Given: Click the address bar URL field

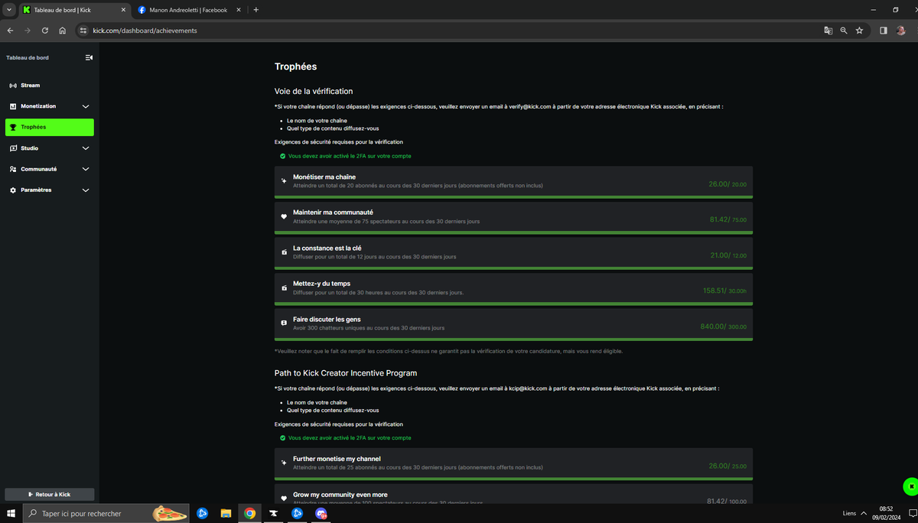Looking at the screenshot, I should pos(451,31).
